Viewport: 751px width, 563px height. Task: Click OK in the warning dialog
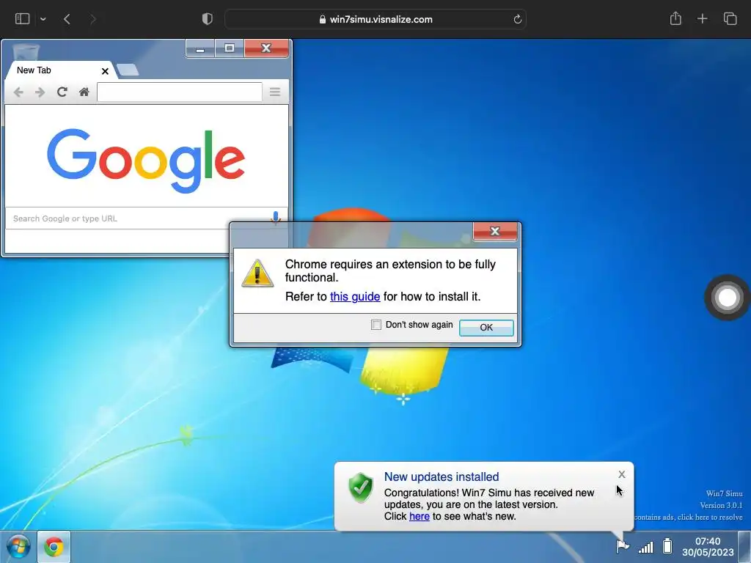[x=486, y=328]
